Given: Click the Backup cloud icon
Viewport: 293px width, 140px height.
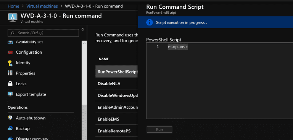Looking at the screenshot, I should click(x=10, y=129).
